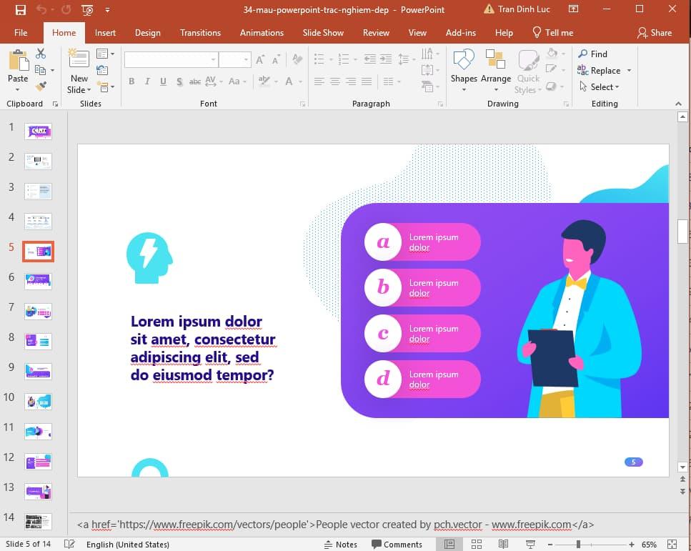Select slide 7 thumbnail in the panel
Image resolution: width=691 pixels, height=551 pixels.
[x=39, y=311]
